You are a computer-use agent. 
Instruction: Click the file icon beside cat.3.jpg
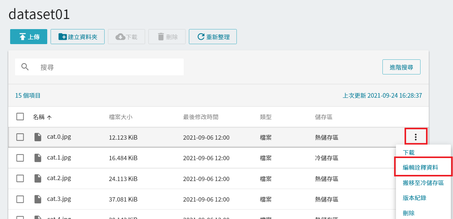(38, 199)
